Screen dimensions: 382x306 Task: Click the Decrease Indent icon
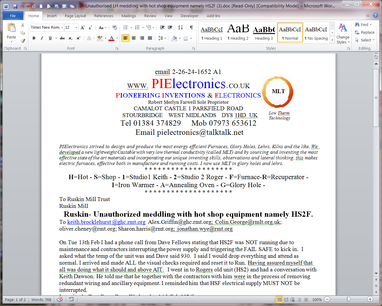(162, 27)
